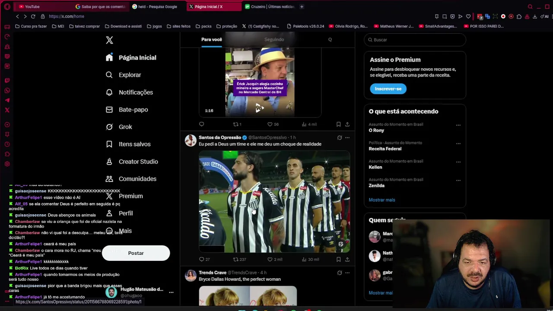Viewport: 553px width, 311px height.
Task: Open Santos da Opressão profile name
Action: tap(220, 137)
